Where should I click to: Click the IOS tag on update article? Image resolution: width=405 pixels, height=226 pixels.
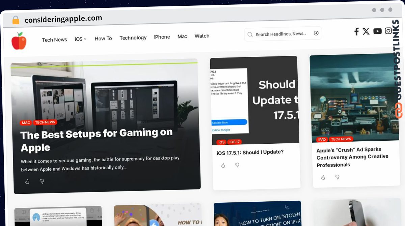pyautogui.click(x=221, y=142)
